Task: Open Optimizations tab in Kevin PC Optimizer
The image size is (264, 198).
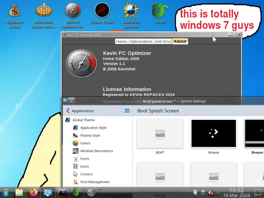Action: [141, 42]
